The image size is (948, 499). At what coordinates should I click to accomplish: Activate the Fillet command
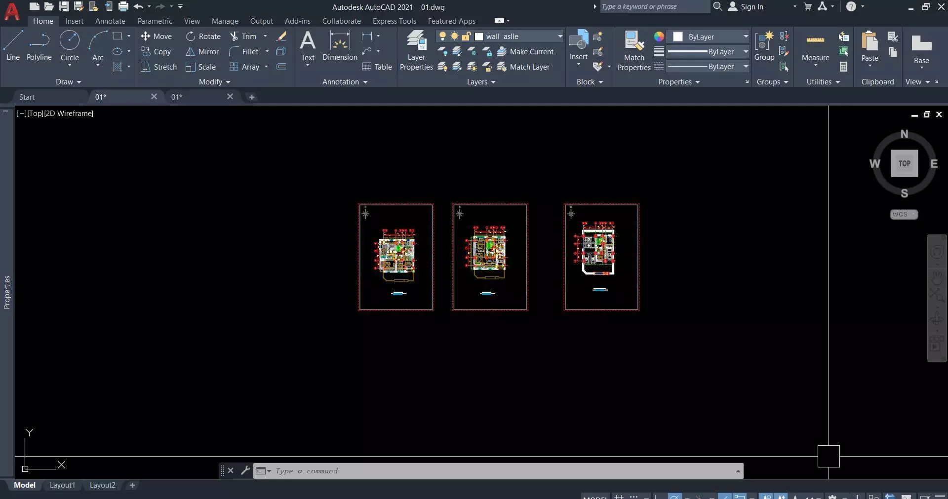click(x=244, y=52)
